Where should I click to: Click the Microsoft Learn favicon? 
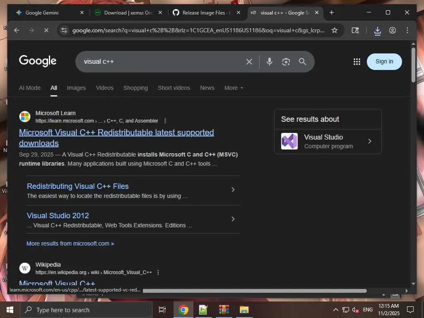click(24, 117)
